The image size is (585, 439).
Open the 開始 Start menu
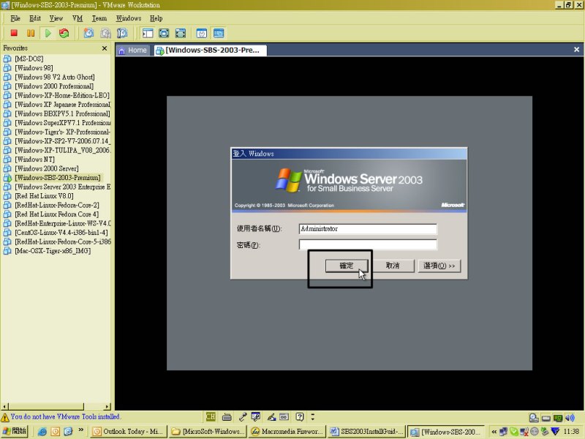point(15,431)
